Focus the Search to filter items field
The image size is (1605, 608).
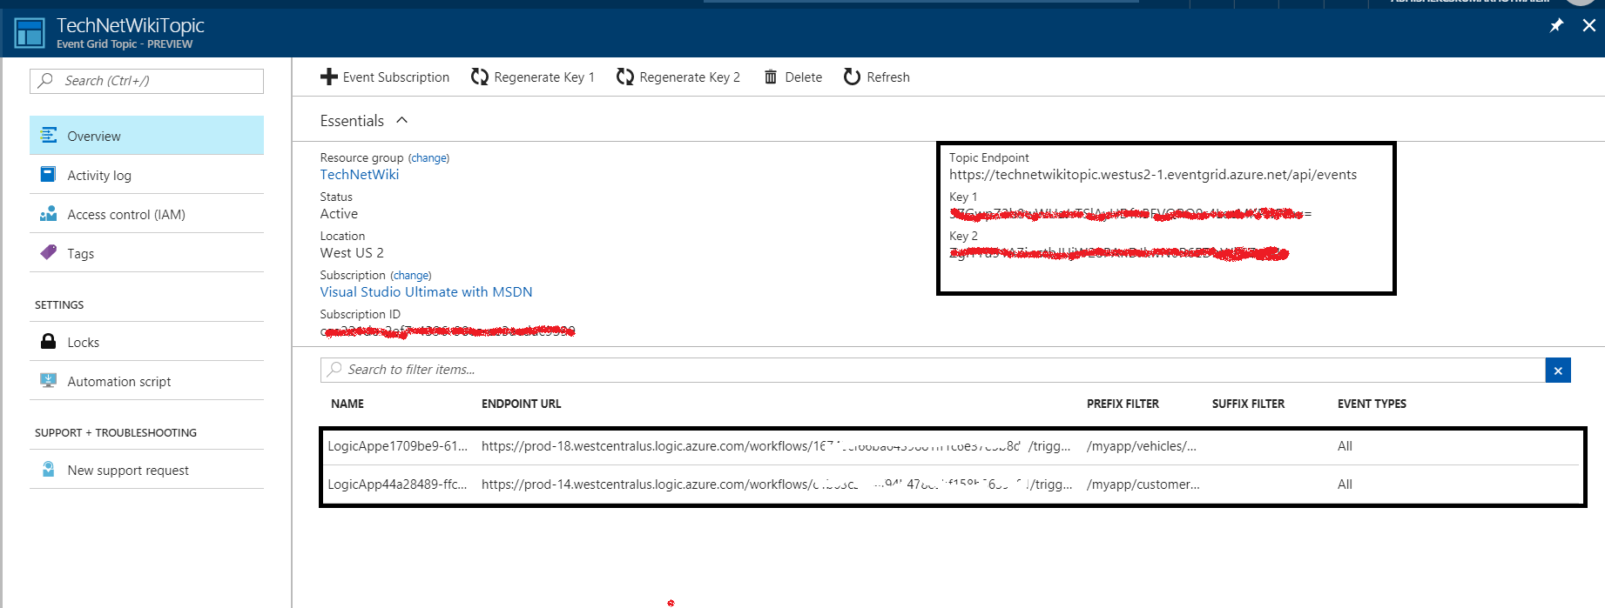[933, 370]
